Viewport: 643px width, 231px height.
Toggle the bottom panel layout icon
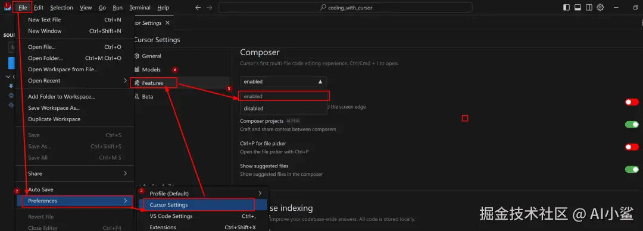click(578, 7)
